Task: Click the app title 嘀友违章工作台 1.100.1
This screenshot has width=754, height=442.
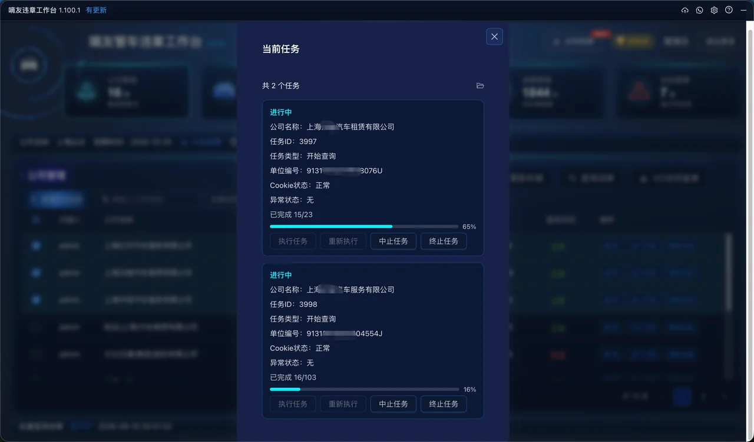Action: (44, 11)
